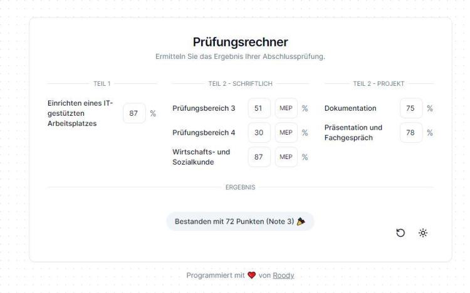Select the Prüfungsbereich 3 score input

pyautogui.click(x=259, y=108)
